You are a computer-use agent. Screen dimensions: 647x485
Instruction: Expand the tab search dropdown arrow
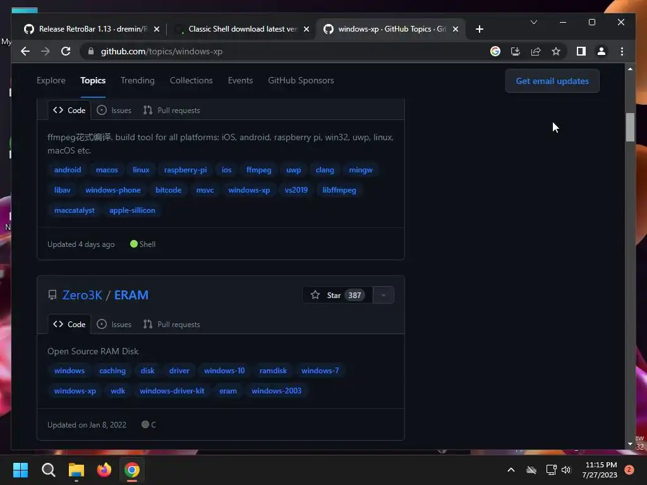[x=533, y=22]
